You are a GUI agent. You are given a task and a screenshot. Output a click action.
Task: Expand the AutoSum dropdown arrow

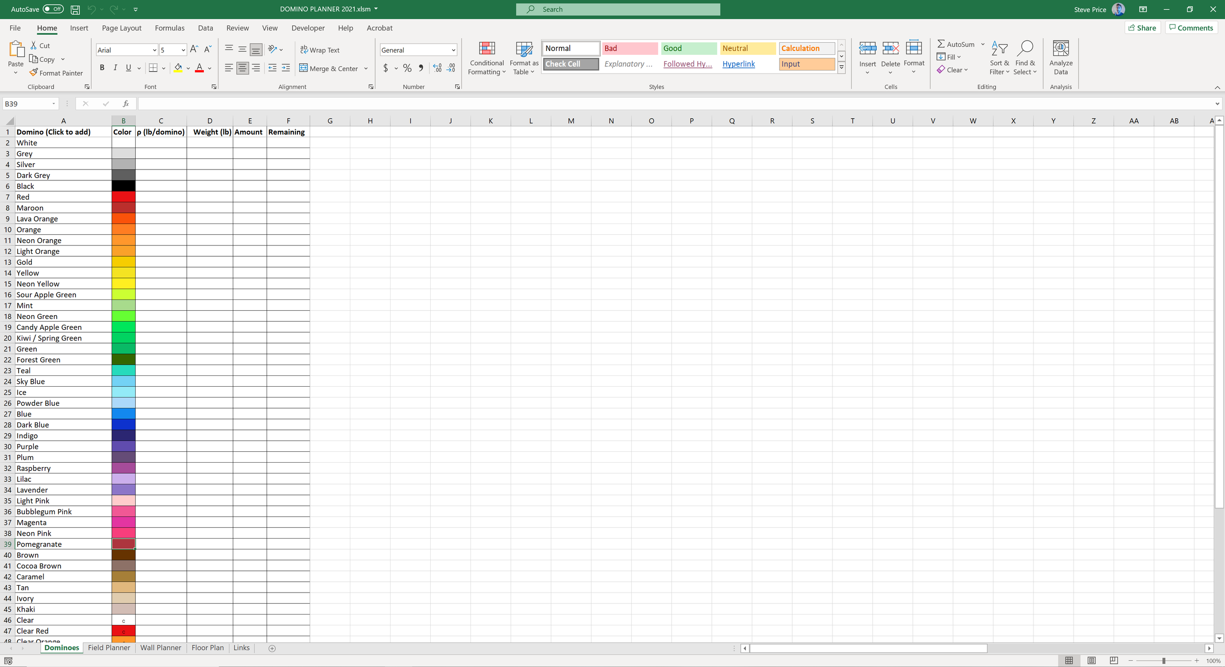pyautogui.click(x=982, y=44)
